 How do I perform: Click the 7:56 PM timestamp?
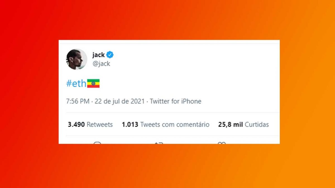78,101
